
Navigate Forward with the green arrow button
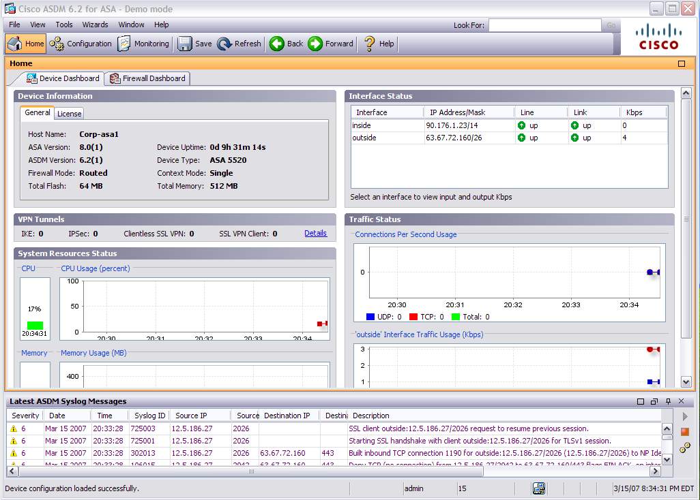point(331,44)
